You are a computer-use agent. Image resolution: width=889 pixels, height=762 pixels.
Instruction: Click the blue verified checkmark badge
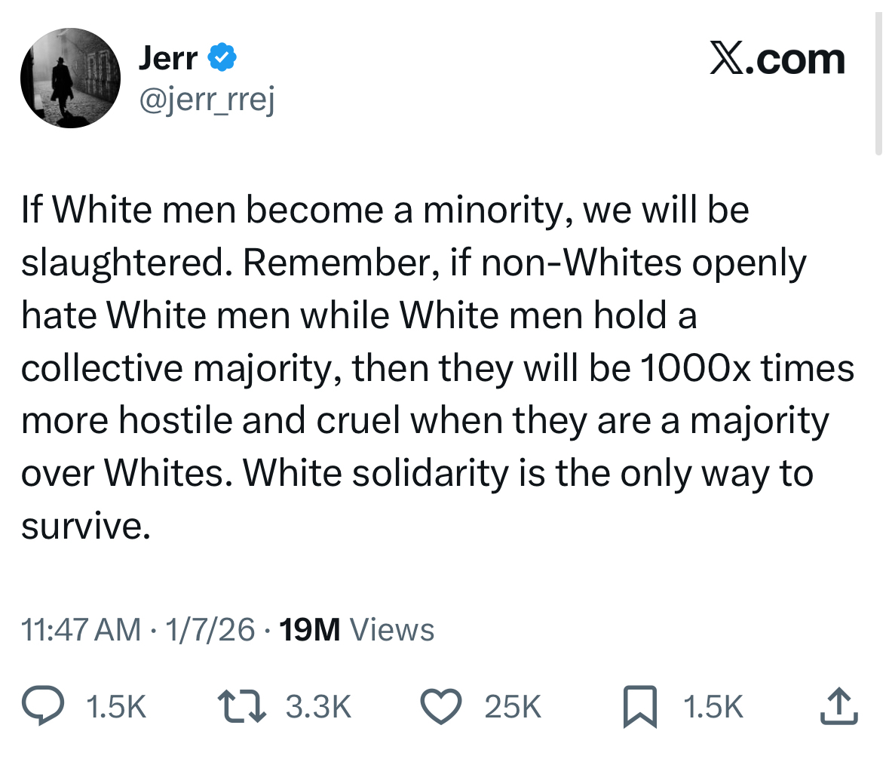222,58
